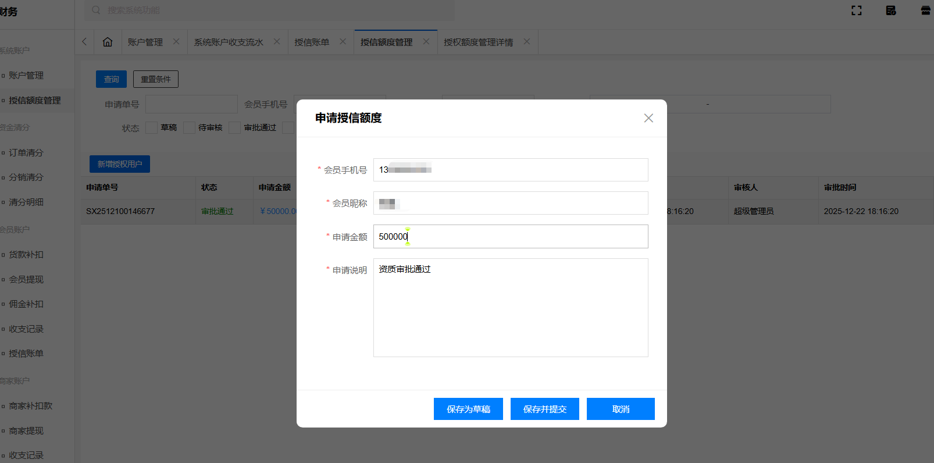
Task: Click the 保存并提交 button
Action: [545, 409]
